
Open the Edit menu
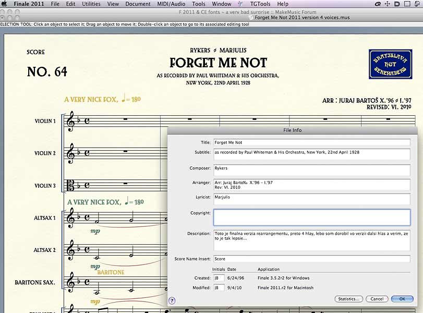71,4
